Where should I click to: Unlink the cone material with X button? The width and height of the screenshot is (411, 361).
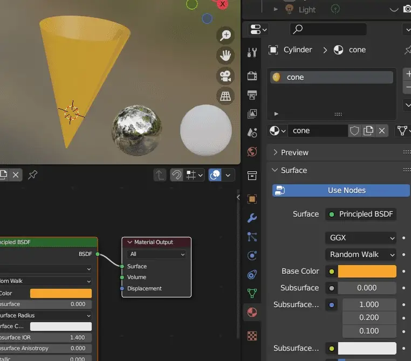click(382, 130)
